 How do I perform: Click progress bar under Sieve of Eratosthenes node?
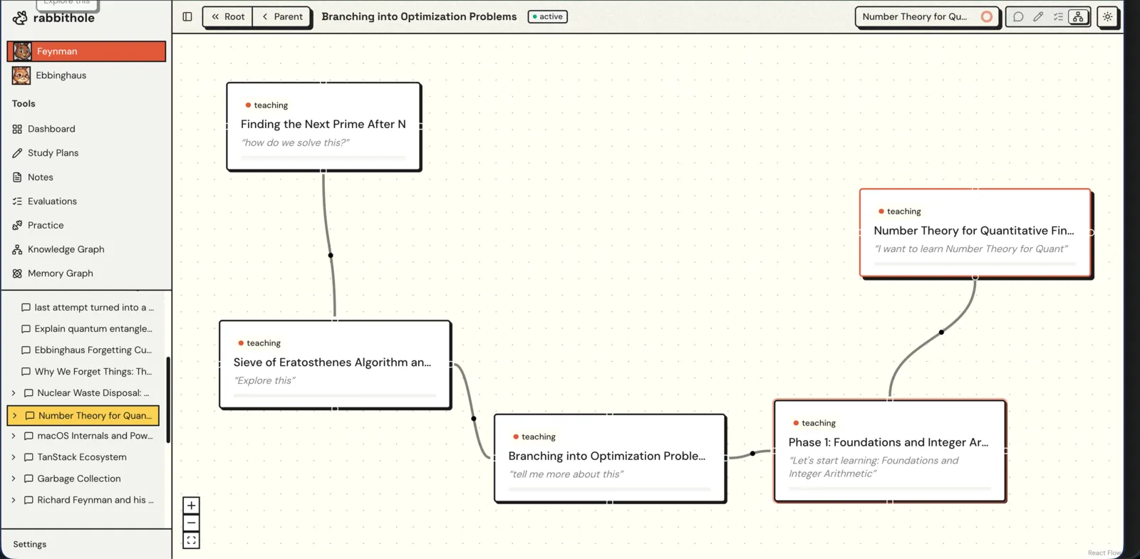click(x=335, y=395)
